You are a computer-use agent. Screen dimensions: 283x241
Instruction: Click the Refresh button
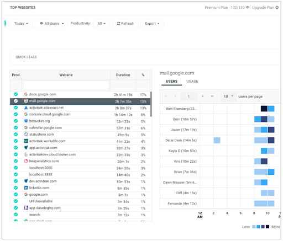(125, 24)
